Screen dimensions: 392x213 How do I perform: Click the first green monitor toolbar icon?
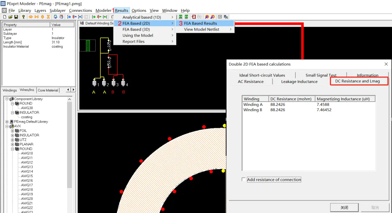181,17
